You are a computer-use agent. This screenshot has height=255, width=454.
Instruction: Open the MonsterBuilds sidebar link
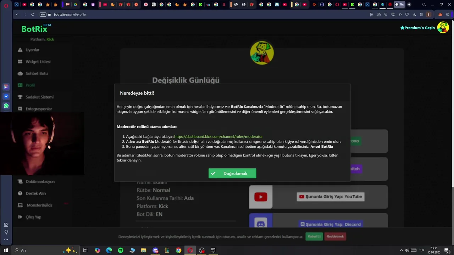click(x=39, y=205)
